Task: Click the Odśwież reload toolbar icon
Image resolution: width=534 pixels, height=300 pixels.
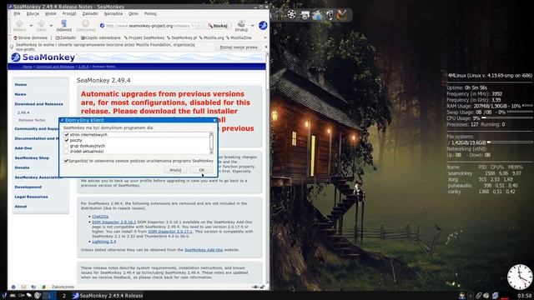Action: point(63,23)
